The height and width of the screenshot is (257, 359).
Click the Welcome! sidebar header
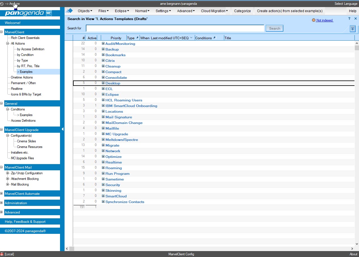(30, 23)
